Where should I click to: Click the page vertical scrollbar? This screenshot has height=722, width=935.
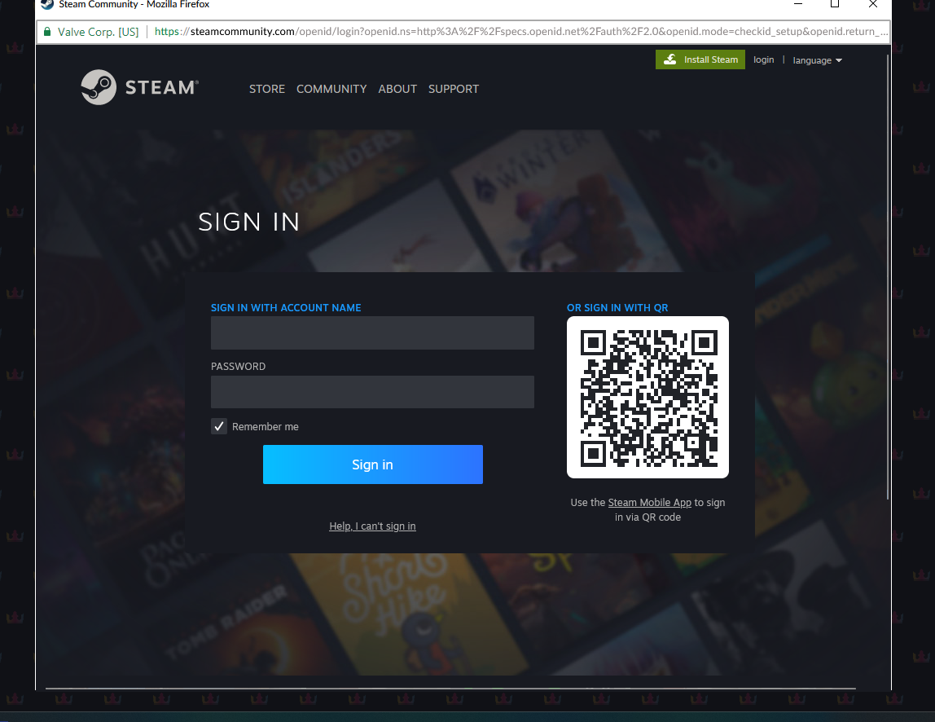pyautogui.click(x=887, y=277)
